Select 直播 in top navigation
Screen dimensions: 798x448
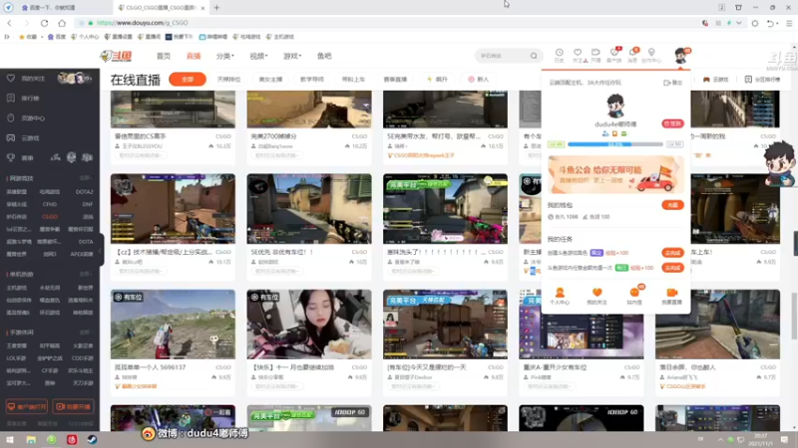coord(194,56)
